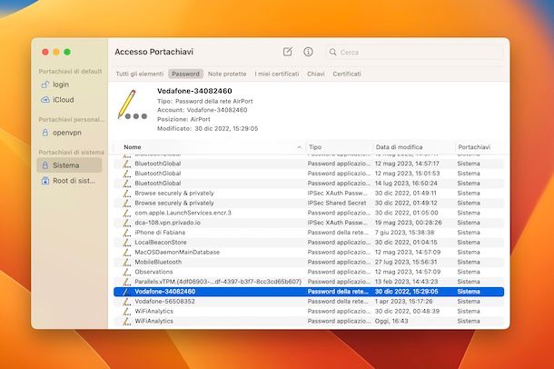Click the new keychain item compose icon
The image size is (554, 369).
point(288,52)
